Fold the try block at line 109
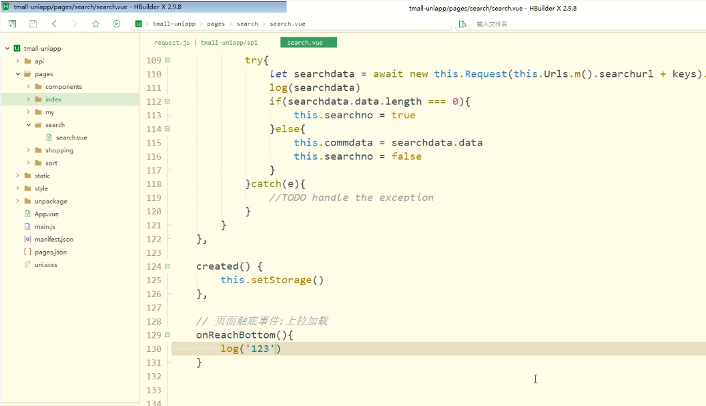 [167, 60]
